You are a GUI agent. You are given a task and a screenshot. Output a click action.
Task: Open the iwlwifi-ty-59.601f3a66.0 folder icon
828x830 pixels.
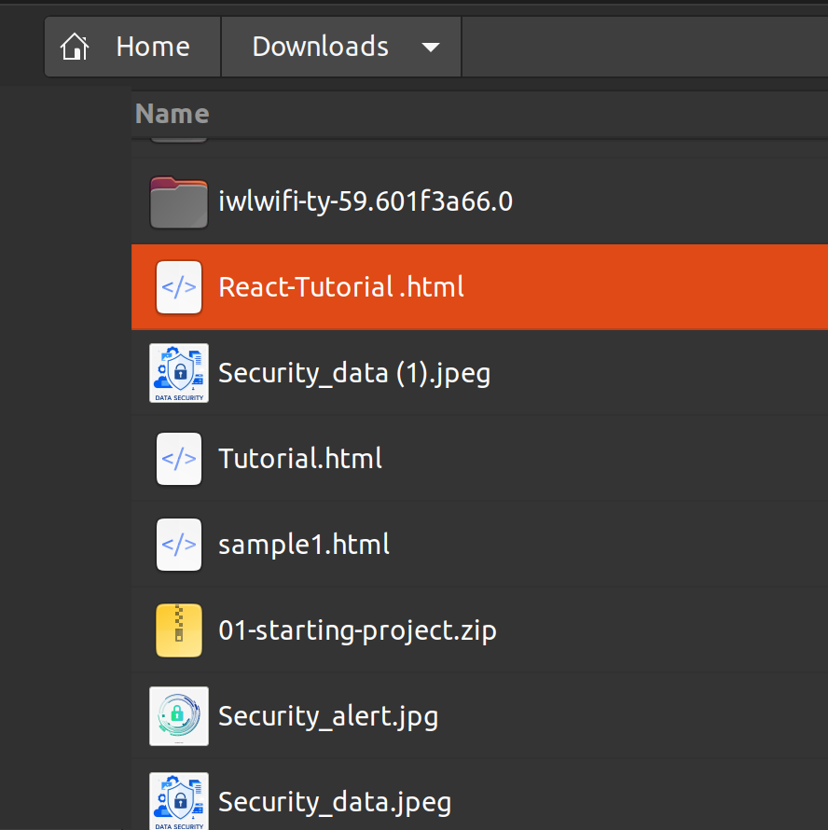[178, 201]
